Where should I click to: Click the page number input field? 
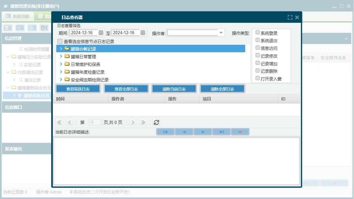95,122
